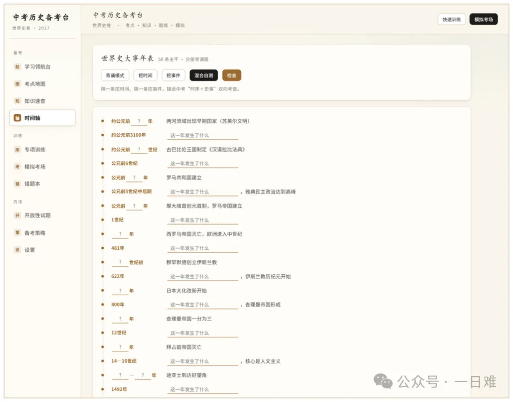Click event blank for 约公元前3100年
The image size is (513, 402).
click(x=202, y=135)
